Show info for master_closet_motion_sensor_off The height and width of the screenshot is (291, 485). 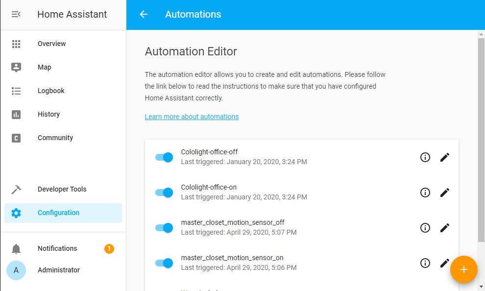tap(425, 228)
